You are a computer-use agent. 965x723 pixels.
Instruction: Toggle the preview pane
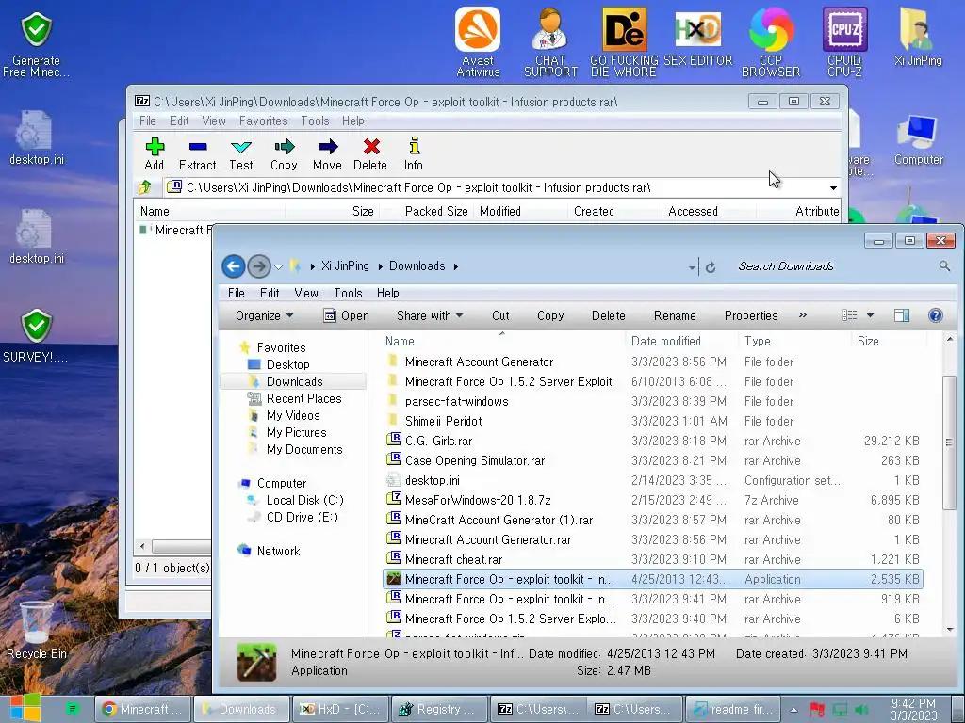point(902,315)
